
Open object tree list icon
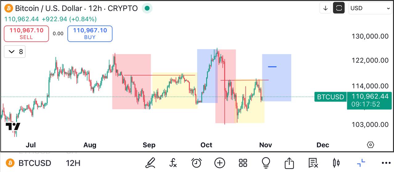(313, 163)
